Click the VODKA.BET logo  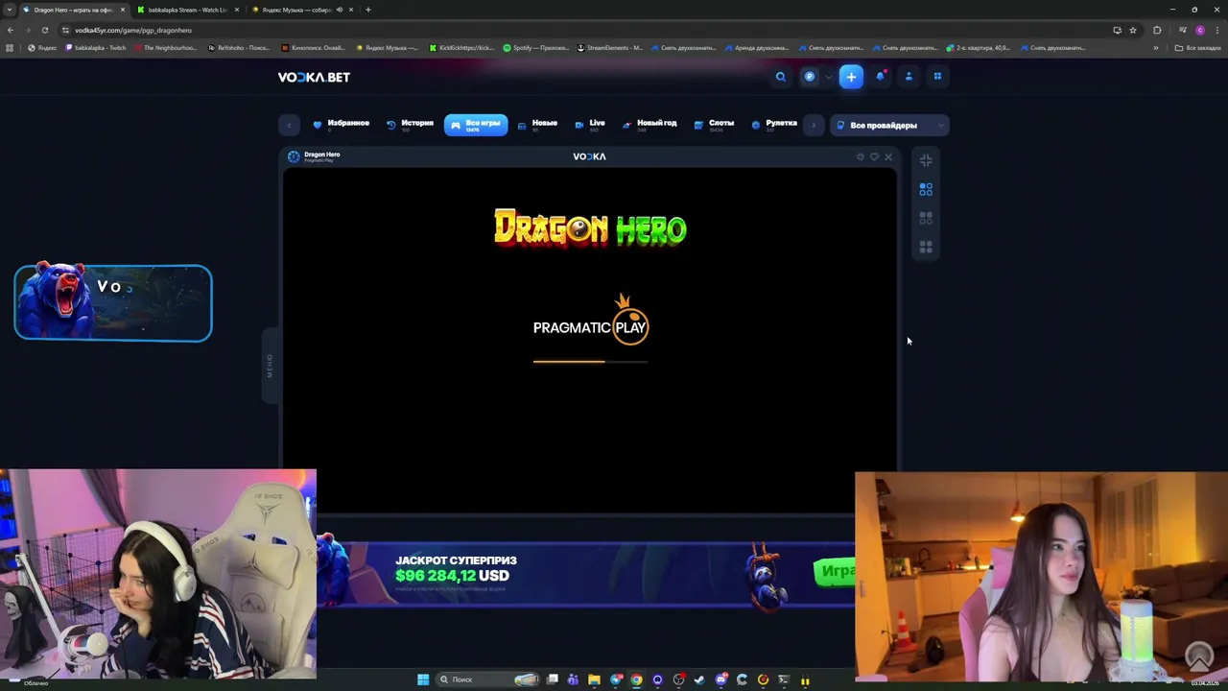pyautogui.click(x=314, y=77)
